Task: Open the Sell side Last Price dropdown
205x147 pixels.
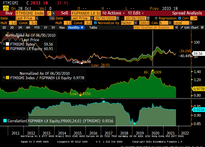Action: pyautogui.click(x=92, y=18)
